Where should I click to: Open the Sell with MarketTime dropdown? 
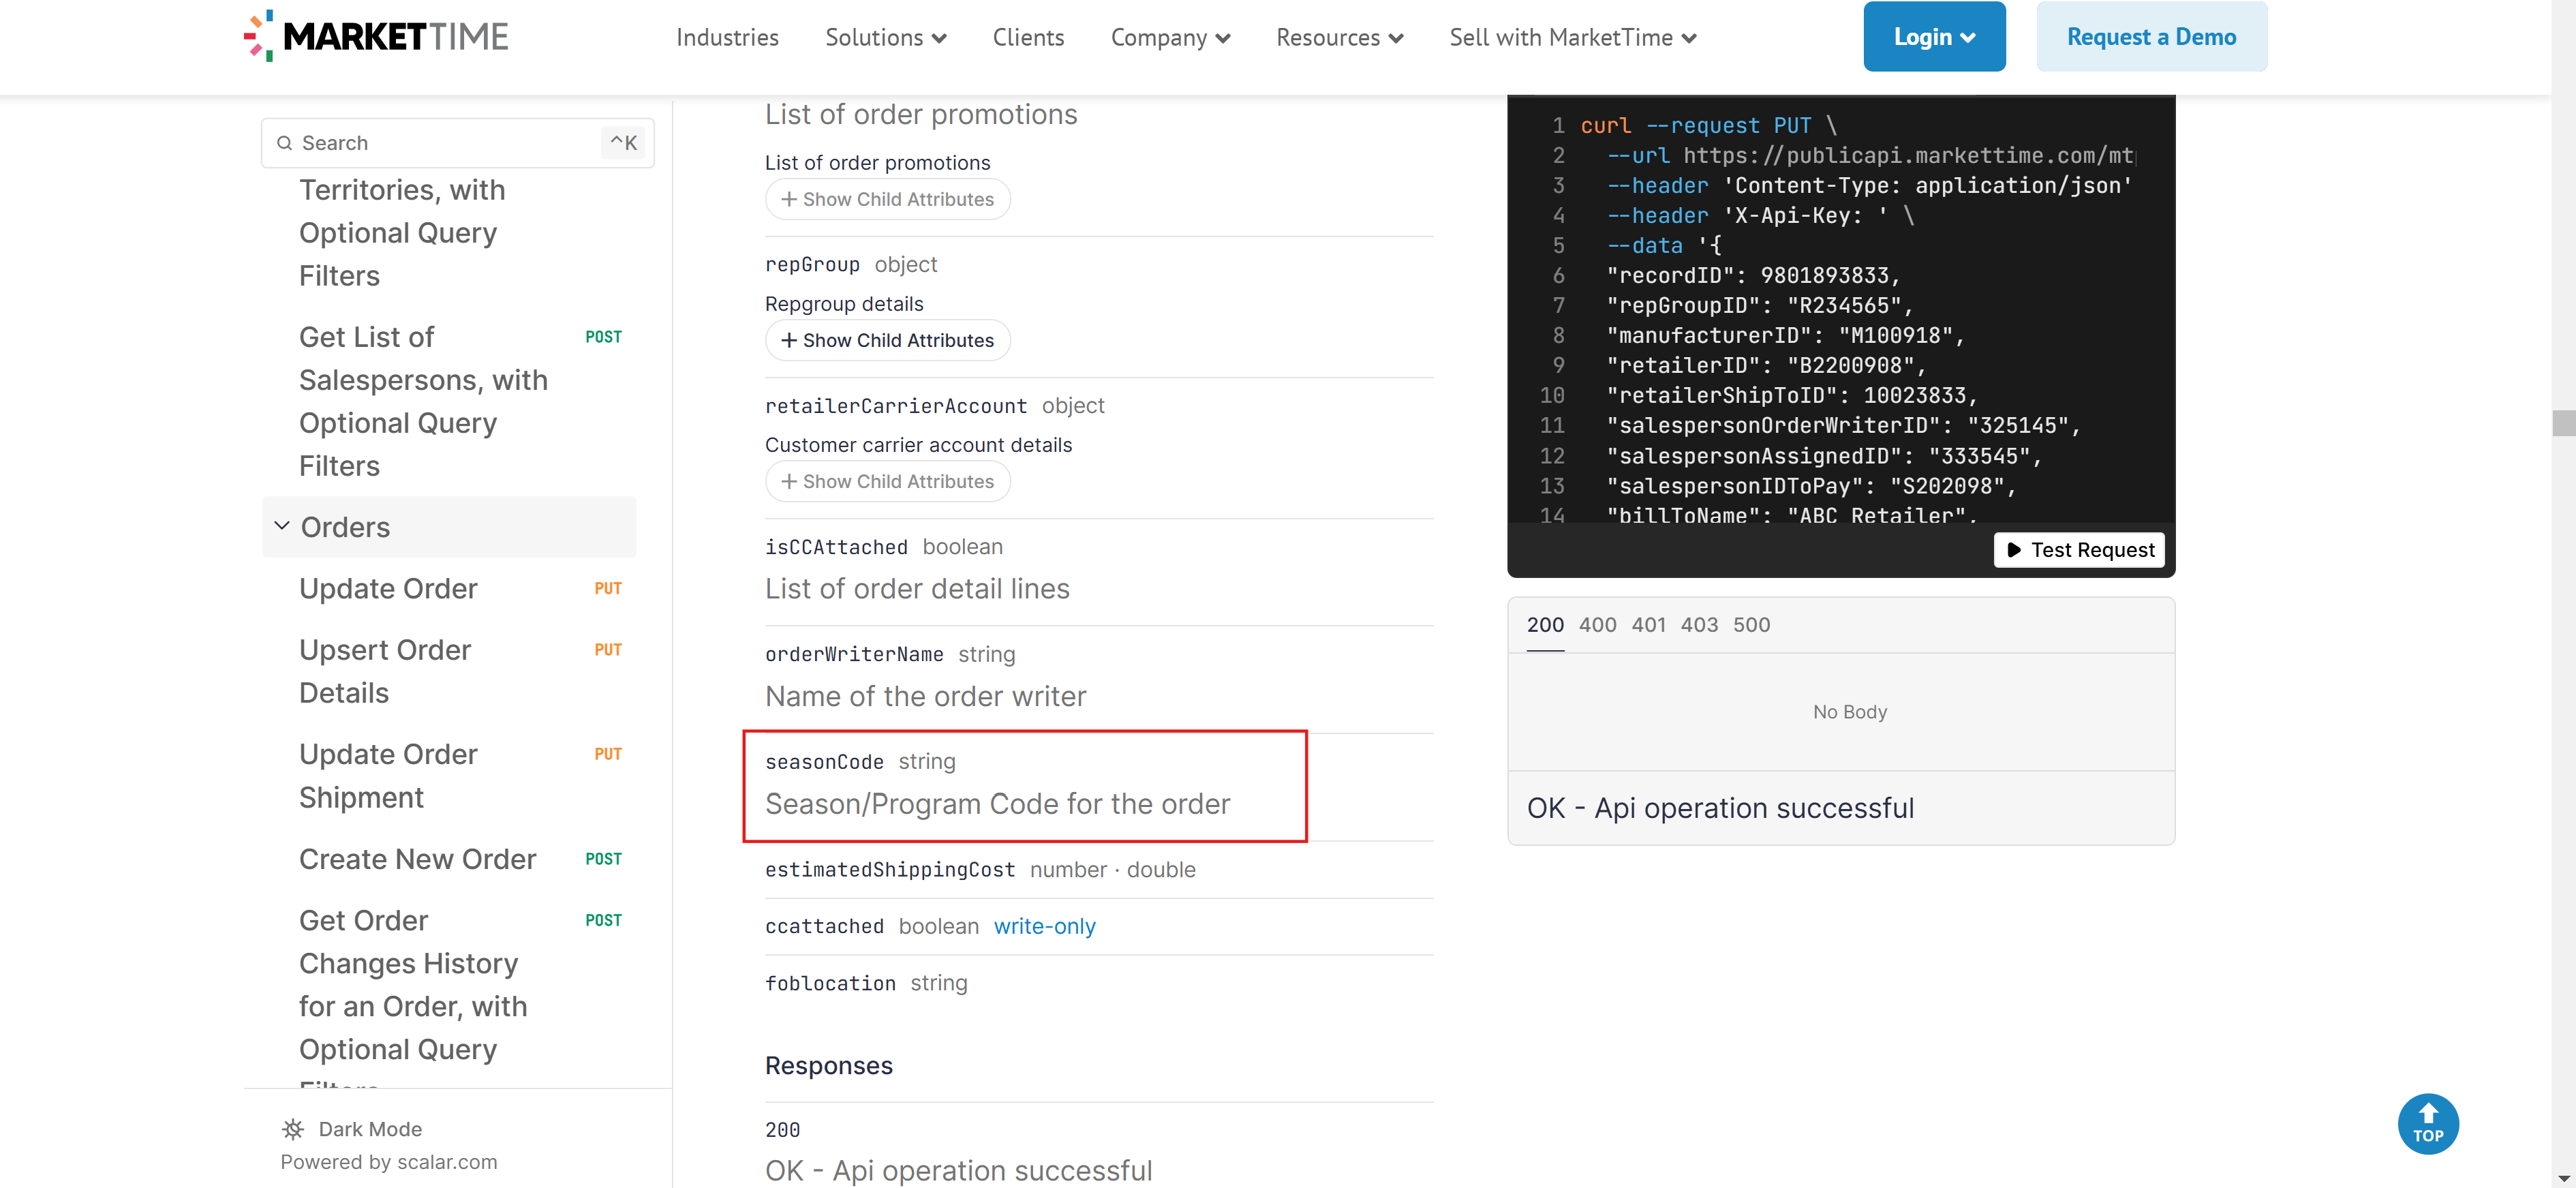coord(1573,37)
